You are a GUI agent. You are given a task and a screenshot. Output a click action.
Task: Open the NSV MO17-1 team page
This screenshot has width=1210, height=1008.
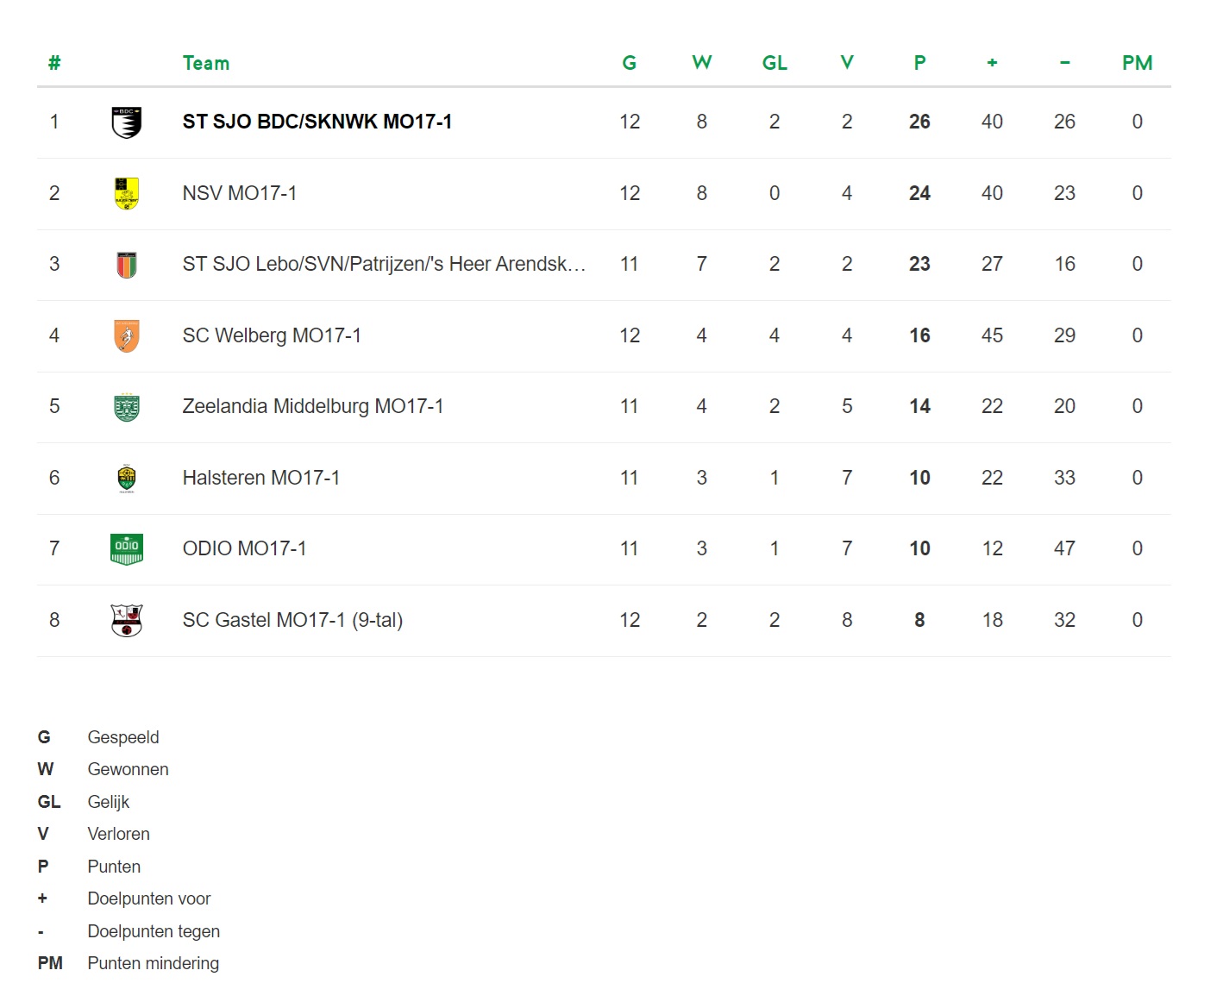click(x=240, y=193)
